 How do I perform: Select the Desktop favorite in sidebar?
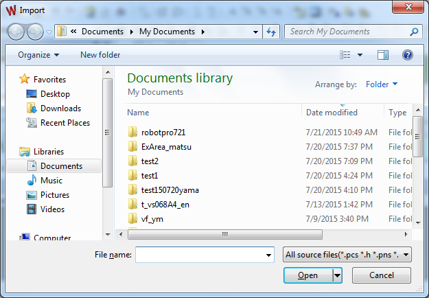pyautogui.click(x=55, y=94)
